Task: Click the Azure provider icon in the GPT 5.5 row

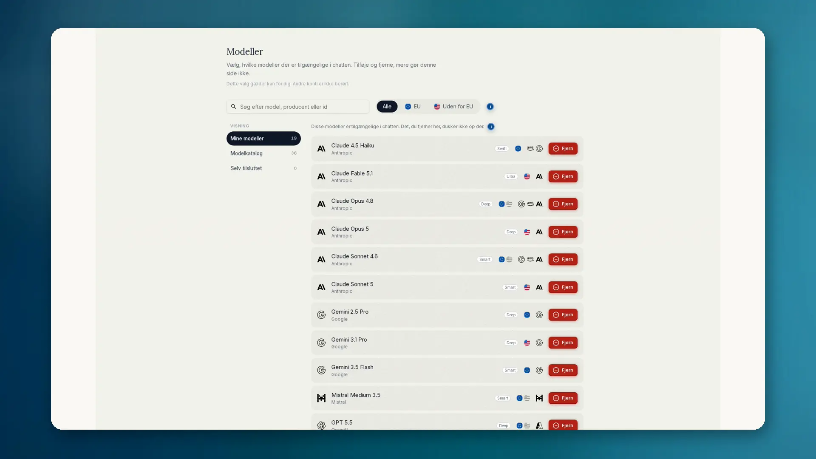Action: tap(539, 426)
